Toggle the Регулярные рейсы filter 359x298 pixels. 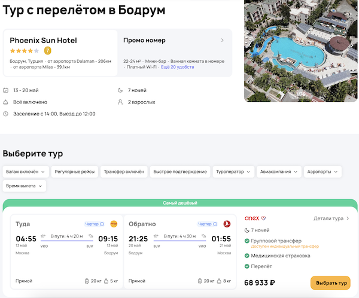[x=74, y=172]
